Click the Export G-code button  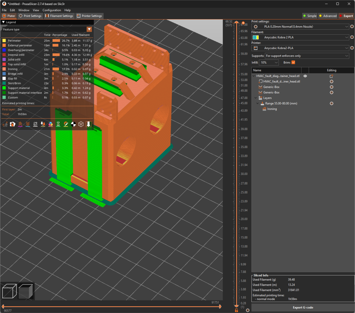click(x=303, y=307)
